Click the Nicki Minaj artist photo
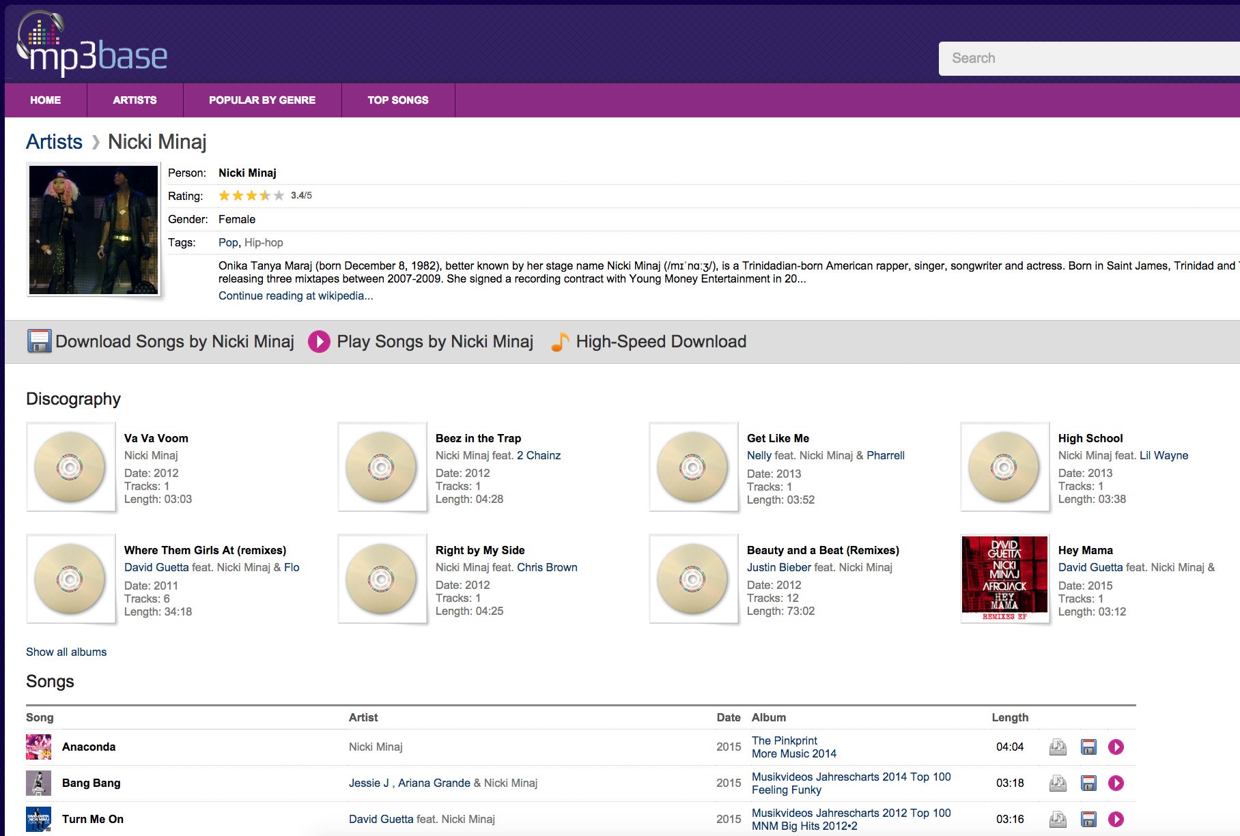 [94, 229]
